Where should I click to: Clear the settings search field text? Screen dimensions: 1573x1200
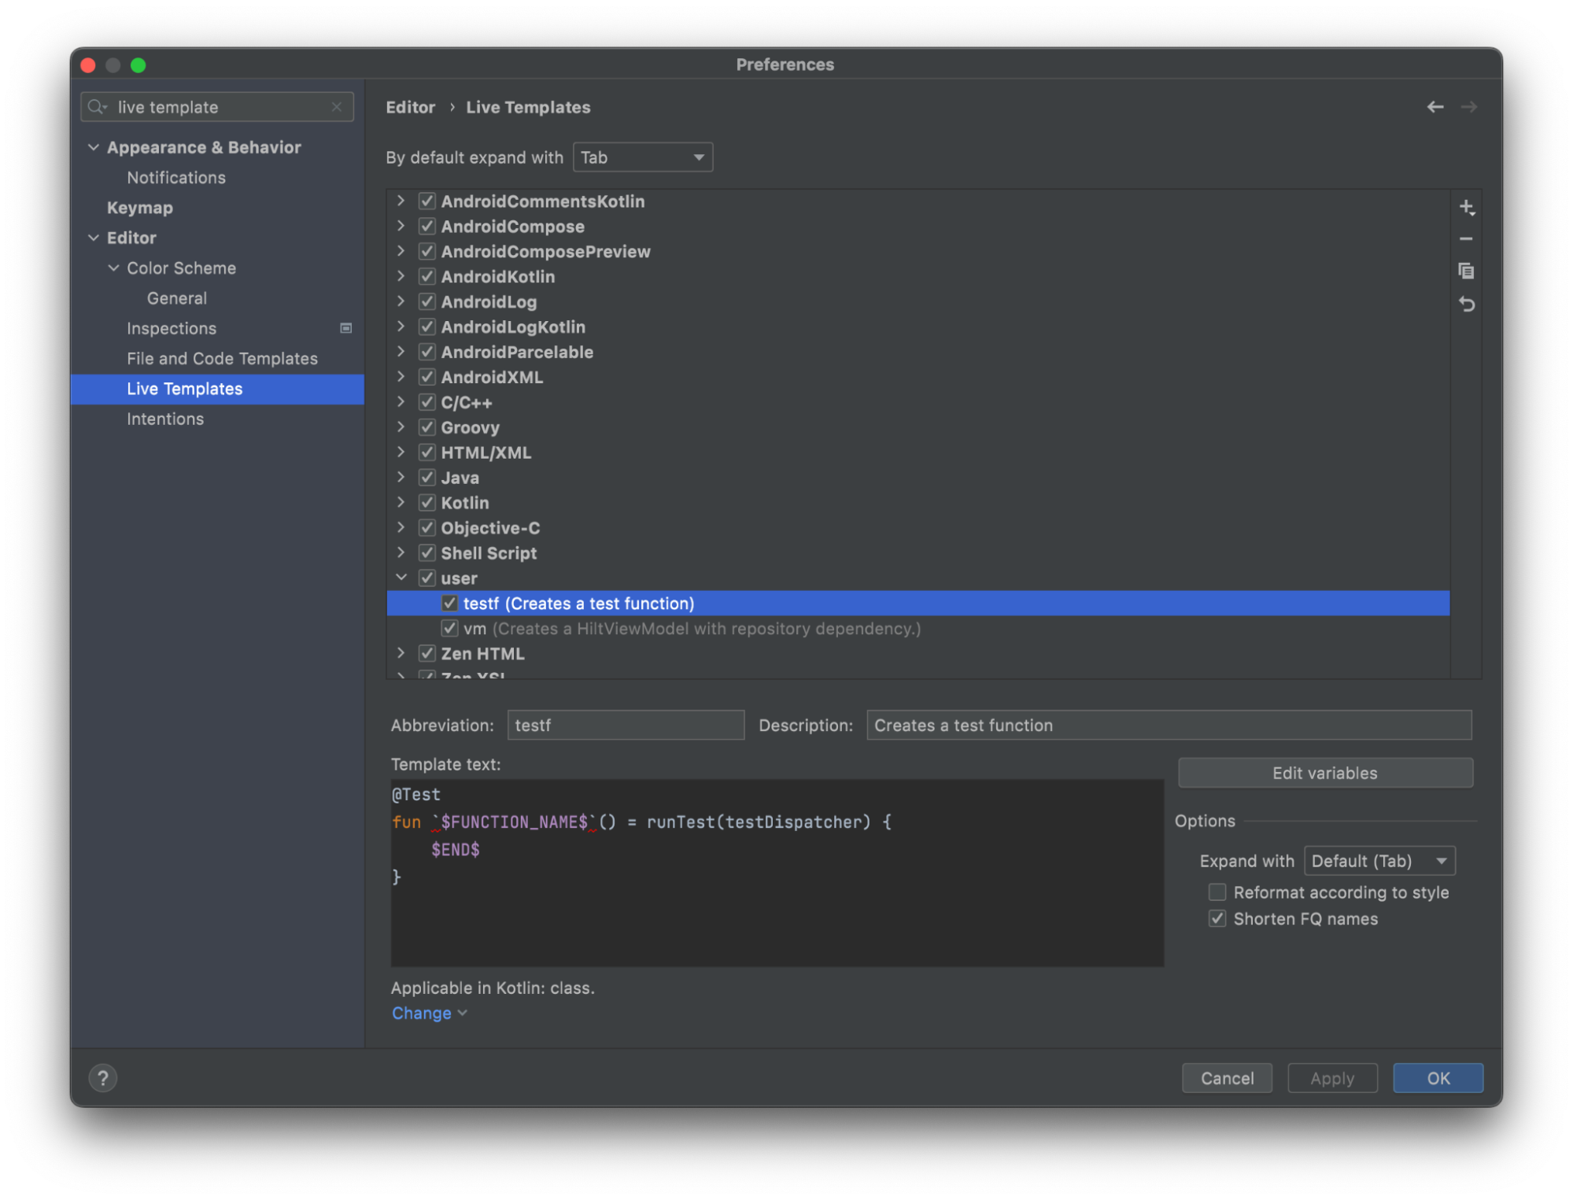coord(337,107)
